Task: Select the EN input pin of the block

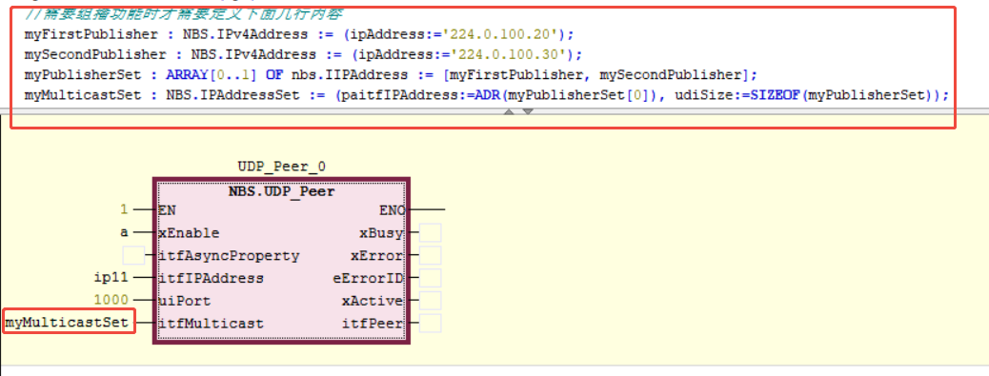Action: pyautogui.click(x=168, y=209)
